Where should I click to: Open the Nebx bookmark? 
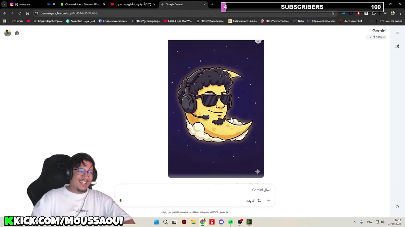(x=298, y=21)
